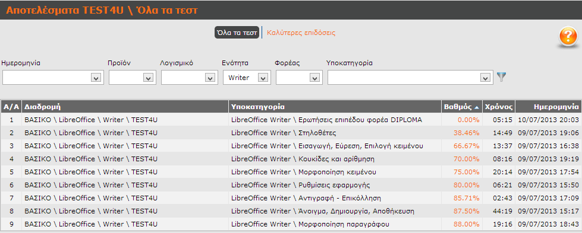Expand the Λογισμικό dropdown
The image size is (582, 233).
pos(209,78)
